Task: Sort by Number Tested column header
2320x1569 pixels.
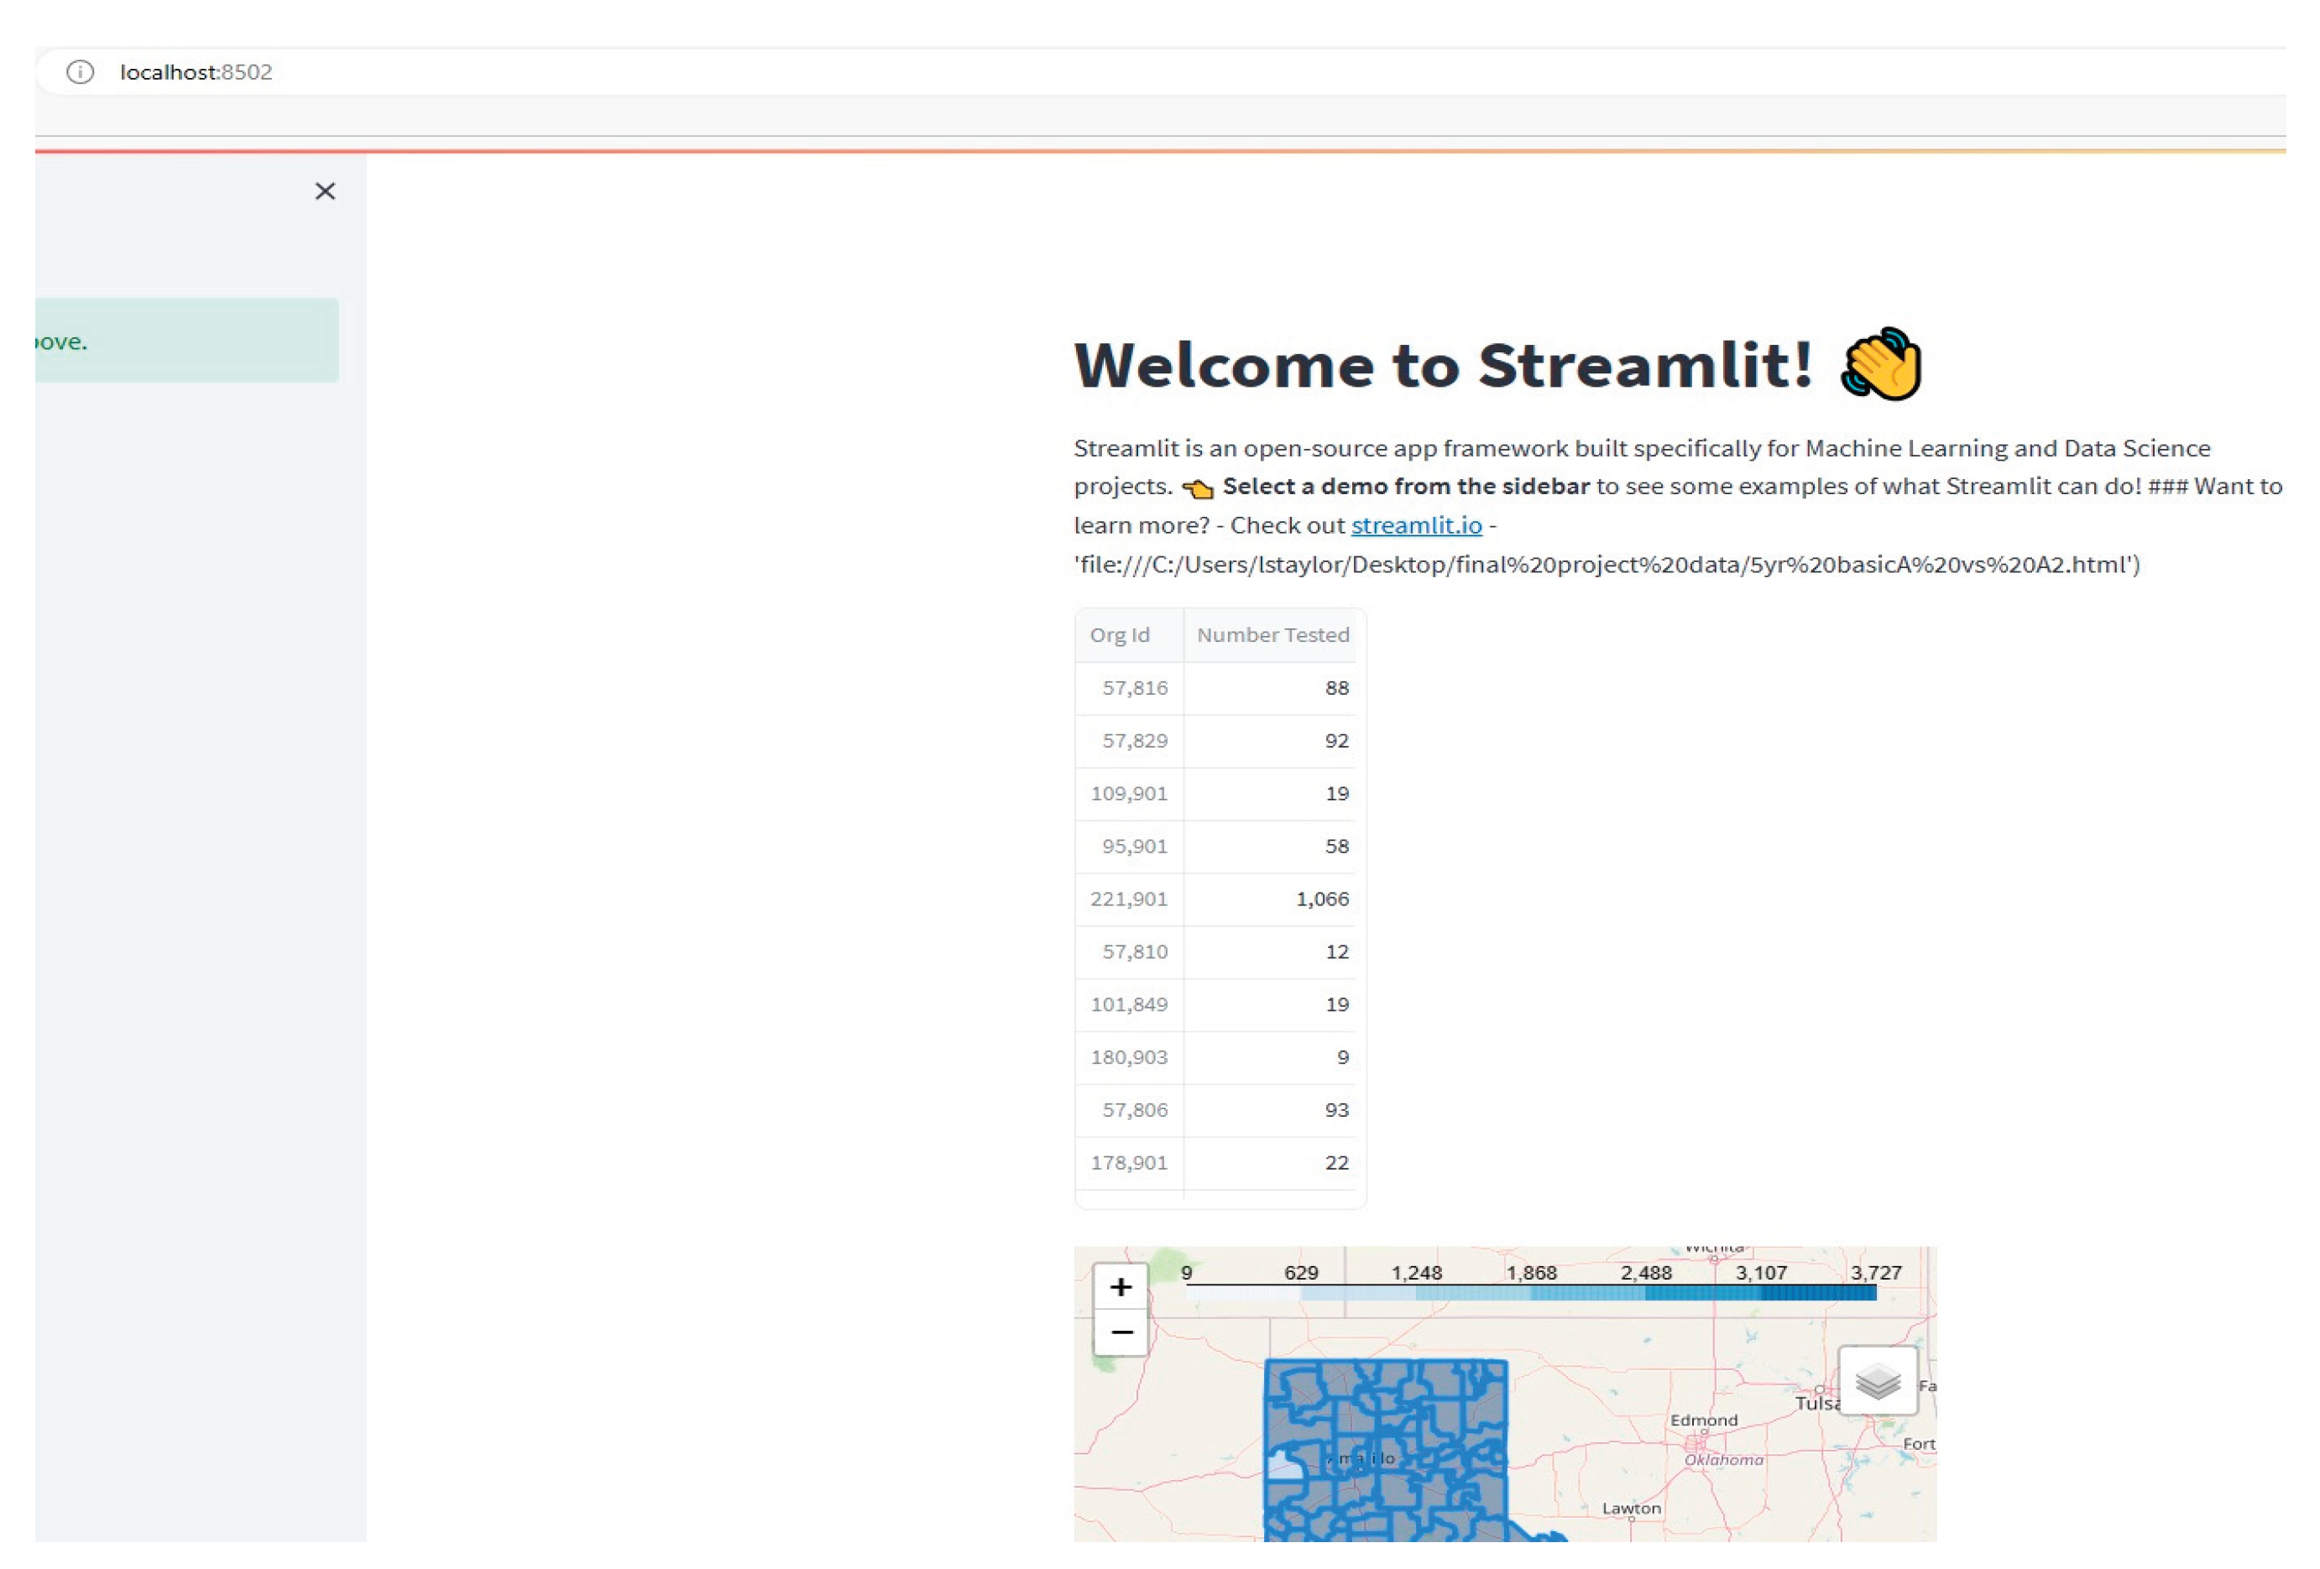Action: coord(1272,635)
